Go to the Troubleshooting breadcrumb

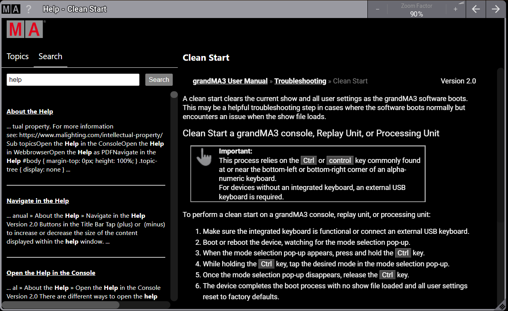[x=300, y=81]
